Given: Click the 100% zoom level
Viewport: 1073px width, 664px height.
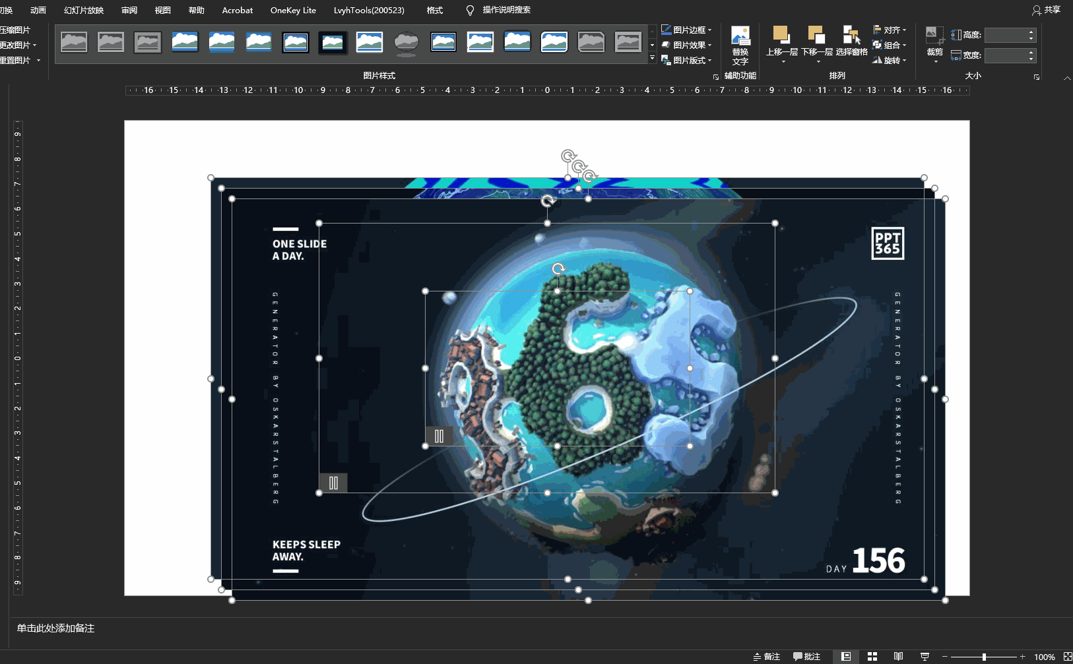Looking at the screenshot, I should pyautogui.click(x=1045, y=657).
